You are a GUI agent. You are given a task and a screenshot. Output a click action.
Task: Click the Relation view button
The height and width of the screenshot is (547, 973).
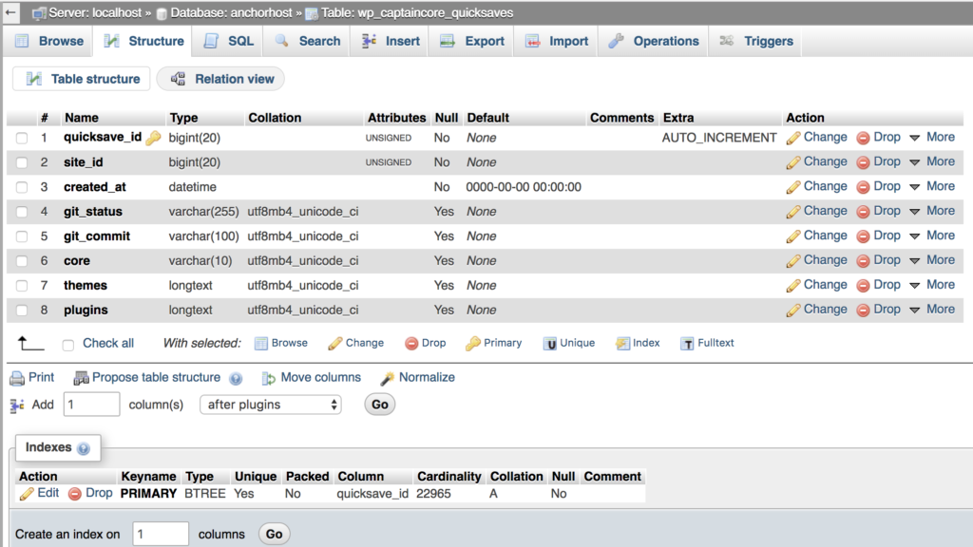[x=220, y=79]
